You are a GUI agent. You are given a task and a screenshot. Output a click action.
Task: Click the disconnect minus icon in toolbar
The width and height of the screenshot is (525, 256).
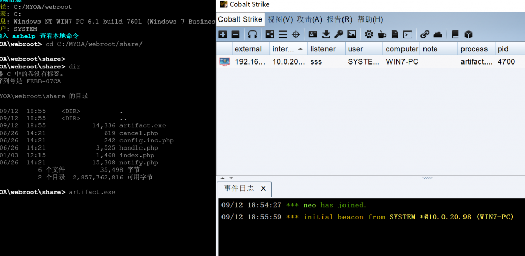[236, 34]
